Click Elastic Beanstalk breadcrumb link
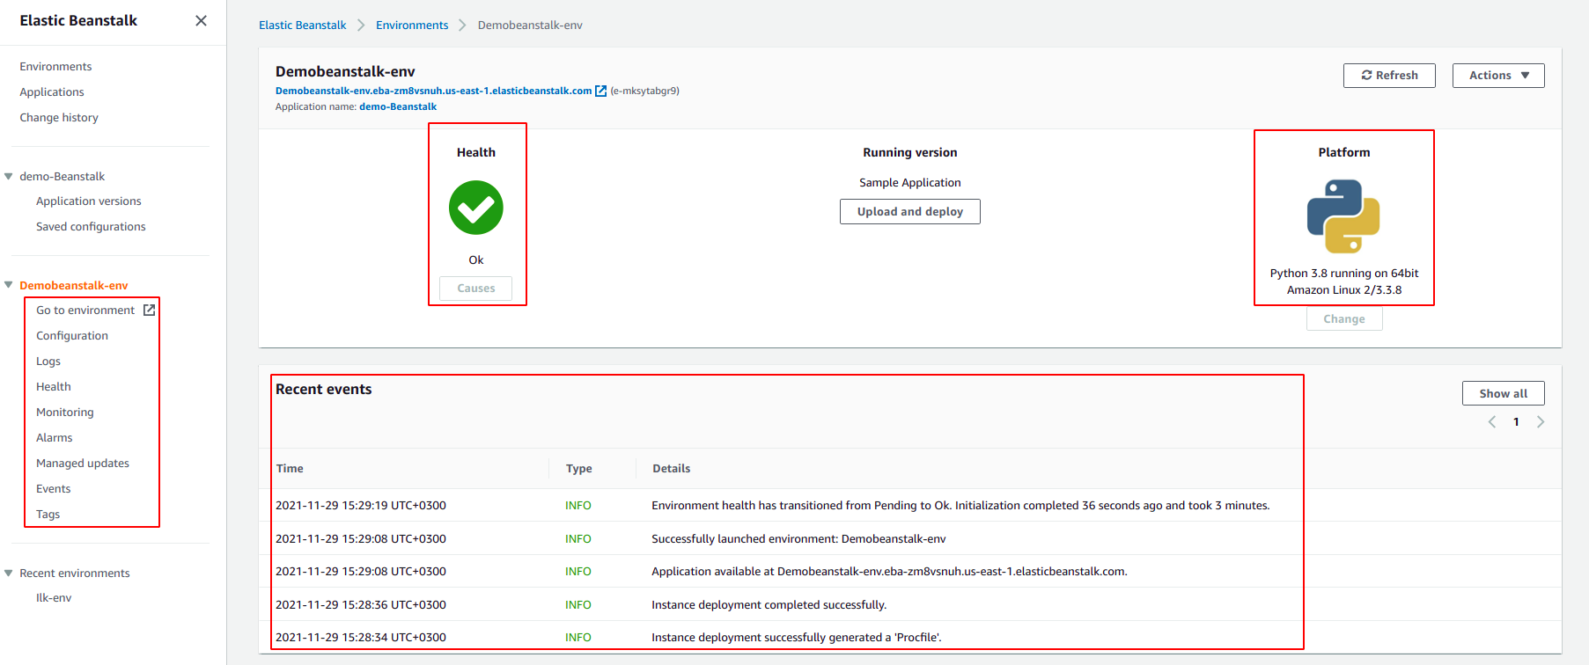 click(303, 26)
